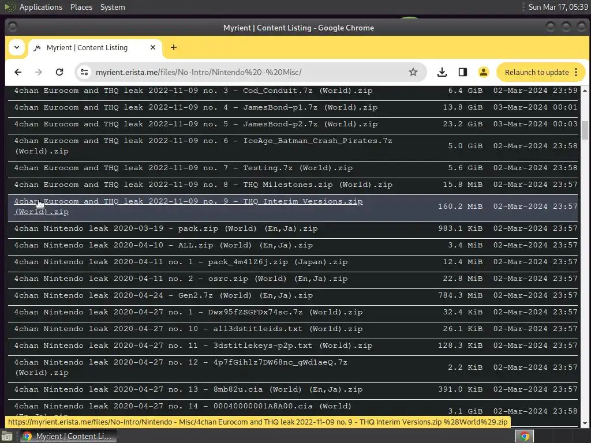Toggle Chrome side panel

(x=463, y=72)
